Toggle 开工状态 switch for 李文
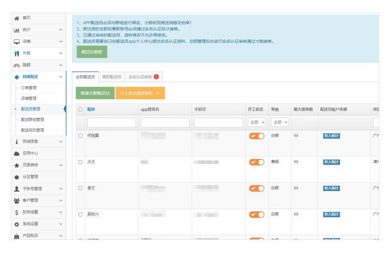 pyautogui.click(x=257, y=188)
